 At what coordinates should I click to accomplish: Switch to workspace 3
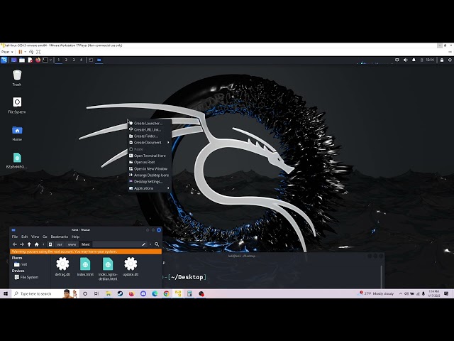point(74,60)
